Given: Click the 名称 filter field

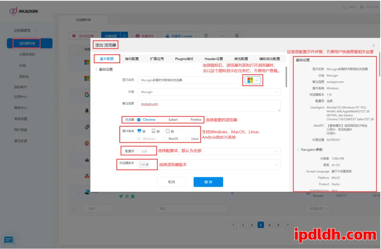Looking at the screenshot, I should point(99,208).
